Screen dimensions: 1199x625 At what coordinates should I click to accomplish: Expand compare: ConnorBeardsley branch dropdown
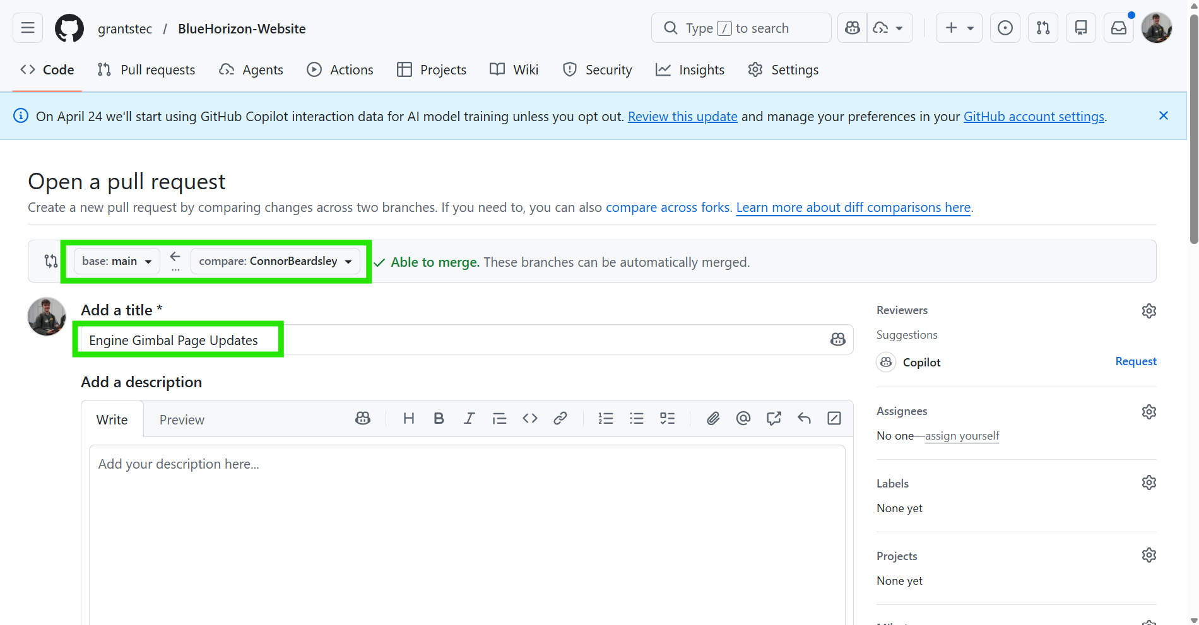275,261
